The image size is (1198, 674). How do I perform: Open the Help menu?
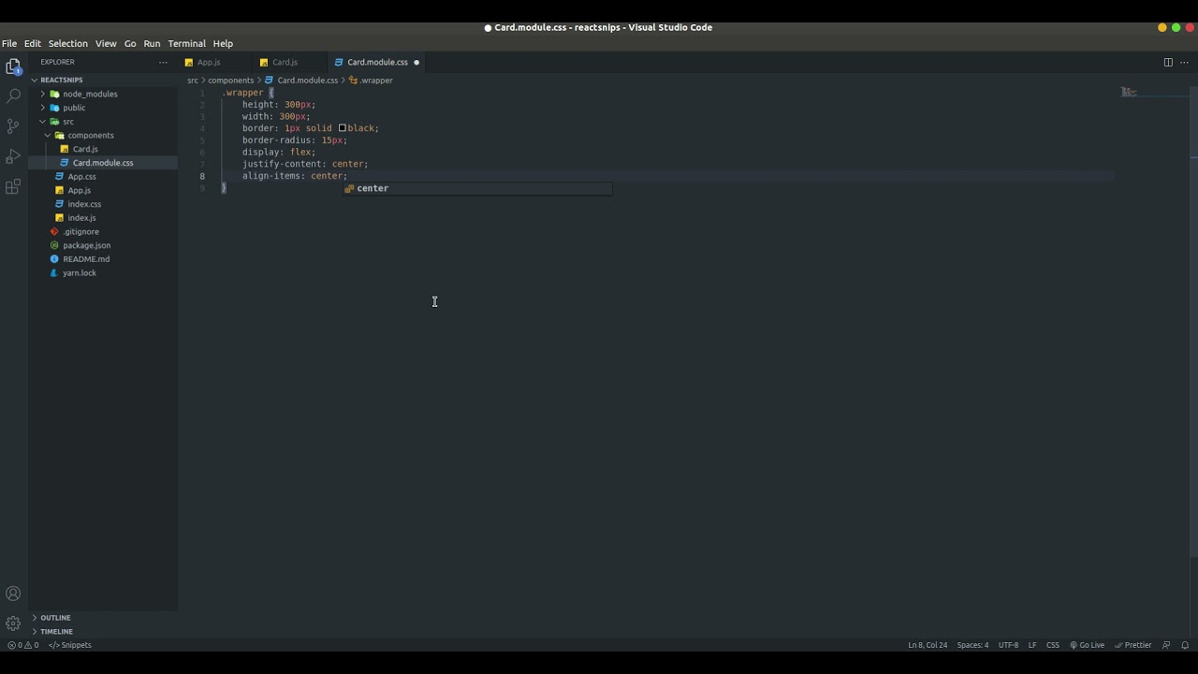(223, 43)
